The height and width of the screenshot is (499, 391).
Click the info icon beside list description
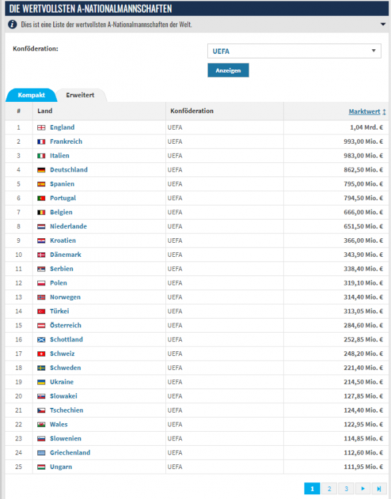[13, 24]
